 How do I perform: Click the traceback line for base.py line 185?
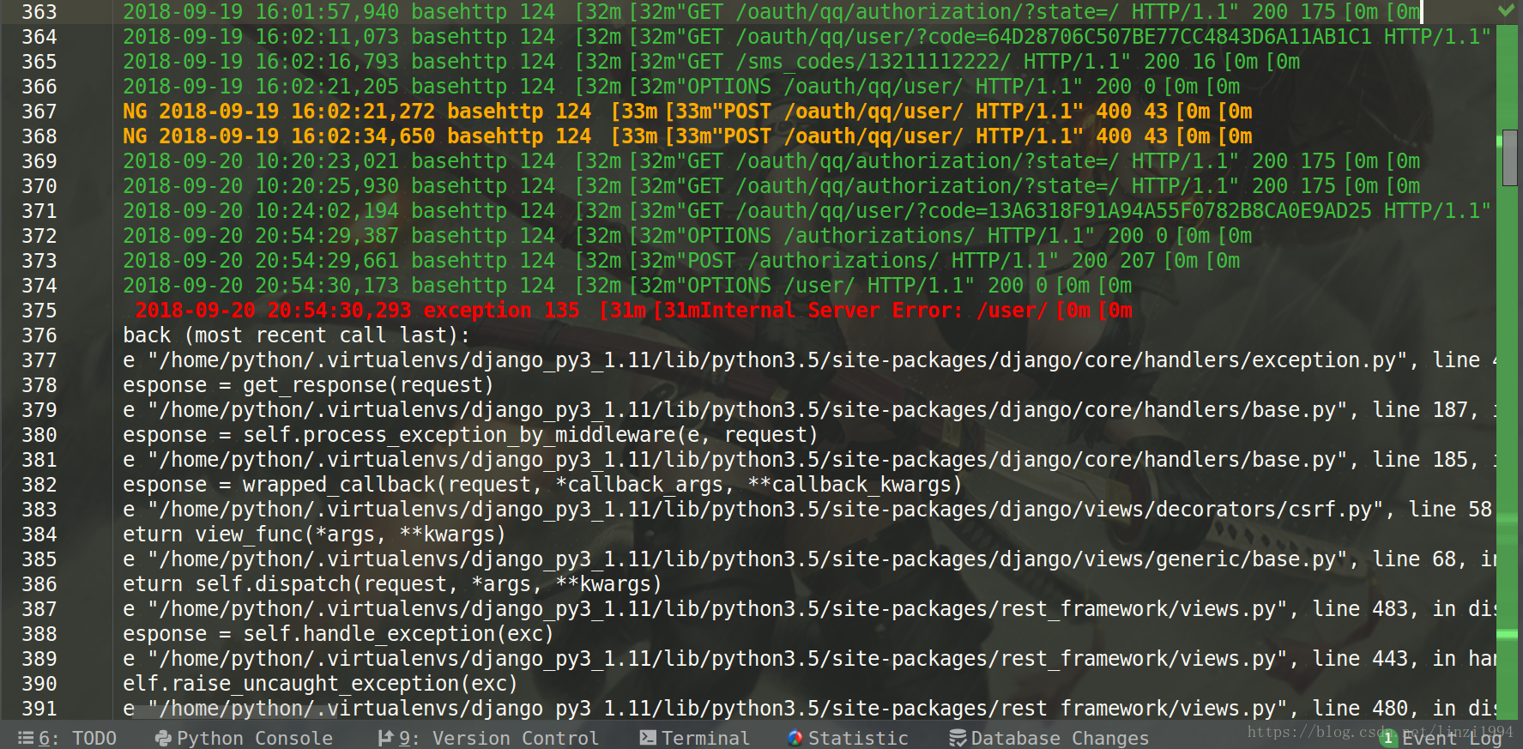(x=807, y=460)
